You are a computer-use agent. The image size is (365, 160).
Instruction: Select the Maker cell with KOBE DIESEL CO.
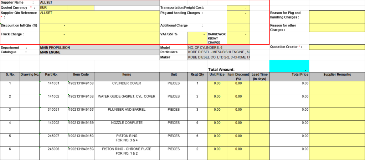click(219, 57)
